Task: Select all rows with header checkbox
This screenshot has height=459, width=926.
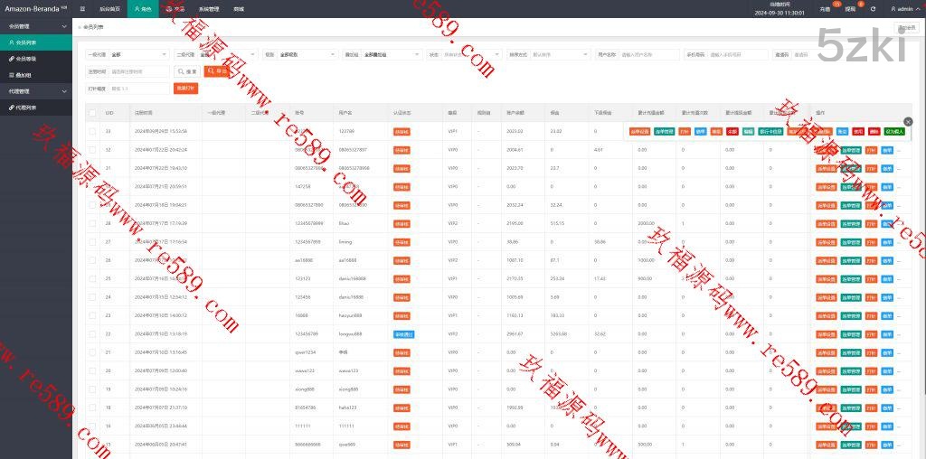Action: tap(92, 113)
